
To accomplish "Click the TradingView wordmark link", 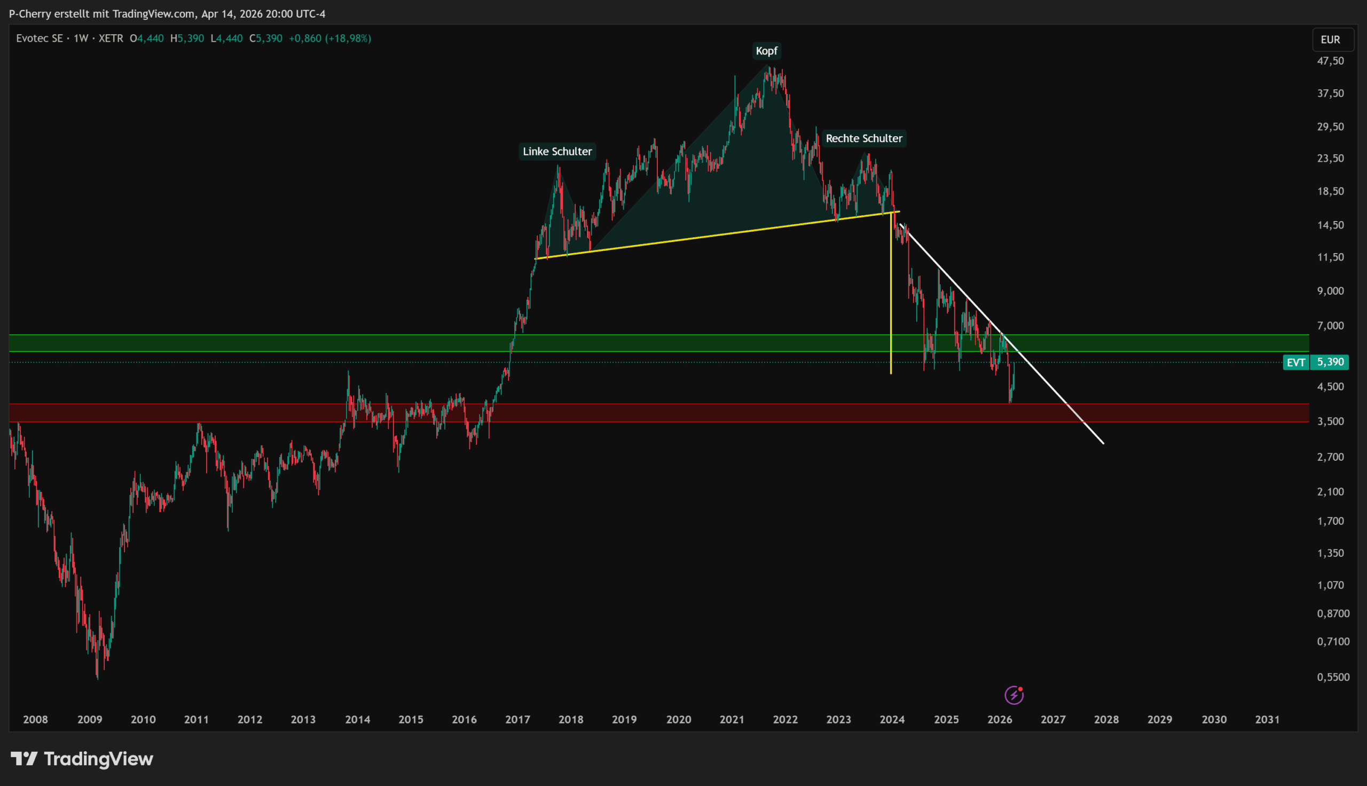I will click(x=98, y=759).
